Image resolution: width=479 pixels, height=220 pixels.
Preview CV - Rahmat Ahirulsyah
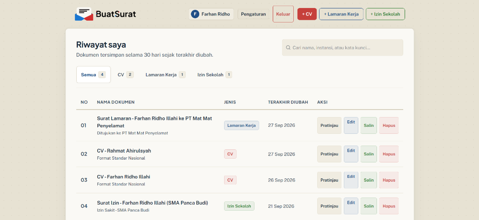click(329, 154)
